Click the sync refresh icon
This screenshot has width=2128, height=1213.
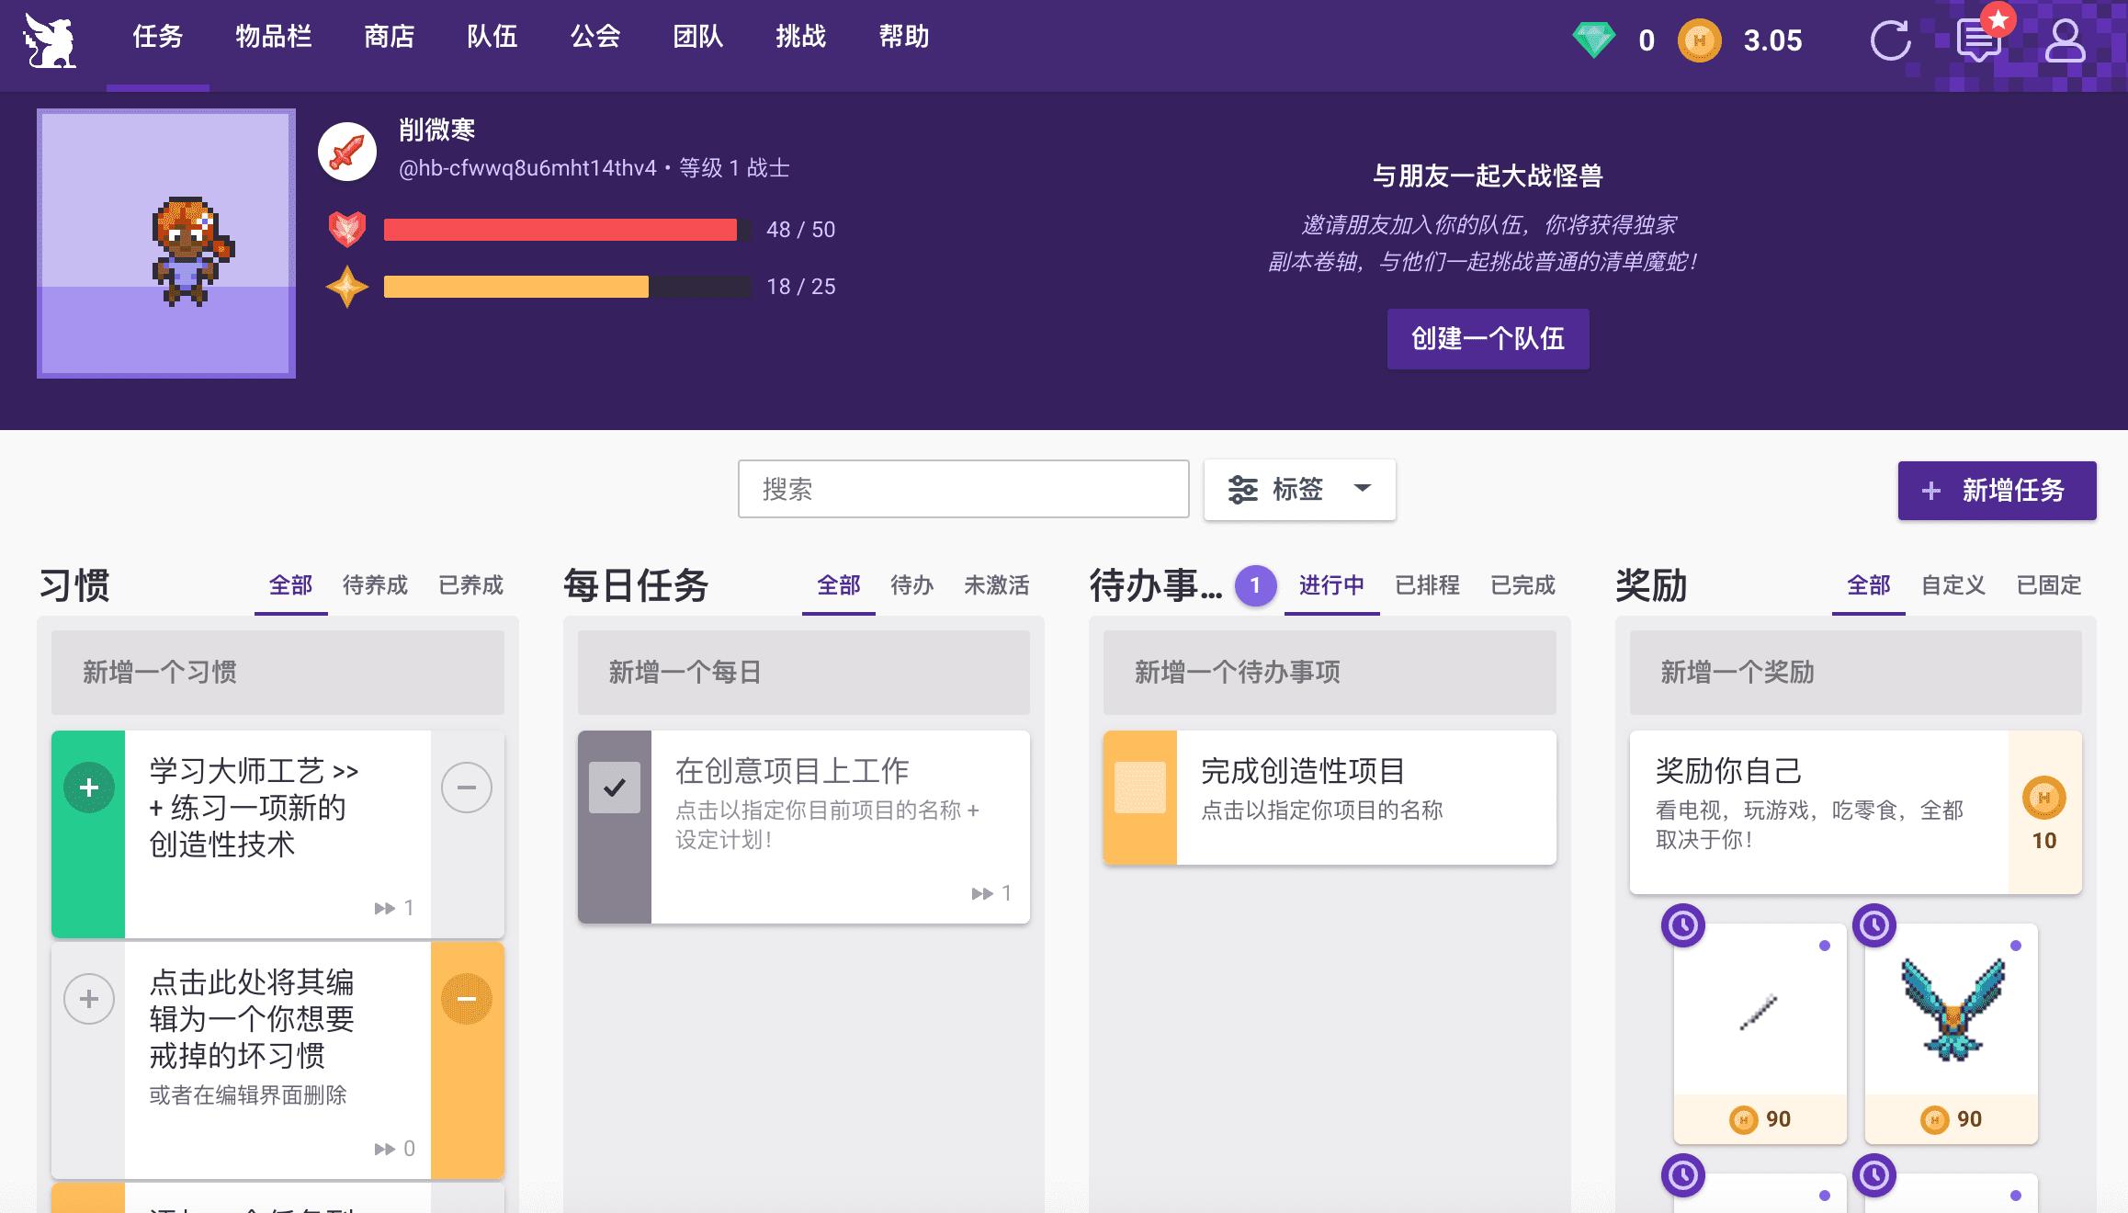[x=1891, y=40]
